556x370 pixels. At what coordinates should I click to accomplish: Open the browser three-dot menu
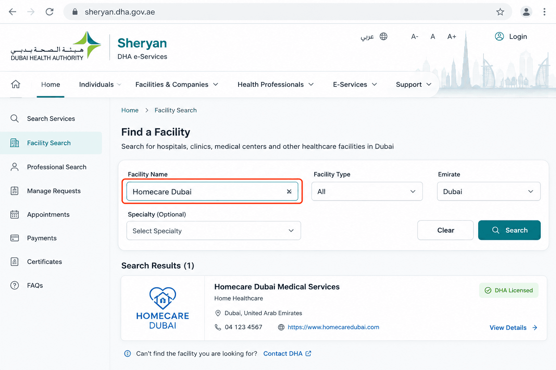click(x=544, y=12)
